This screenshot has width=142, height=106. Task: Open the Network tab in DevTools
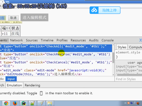(x=16, y=40)
